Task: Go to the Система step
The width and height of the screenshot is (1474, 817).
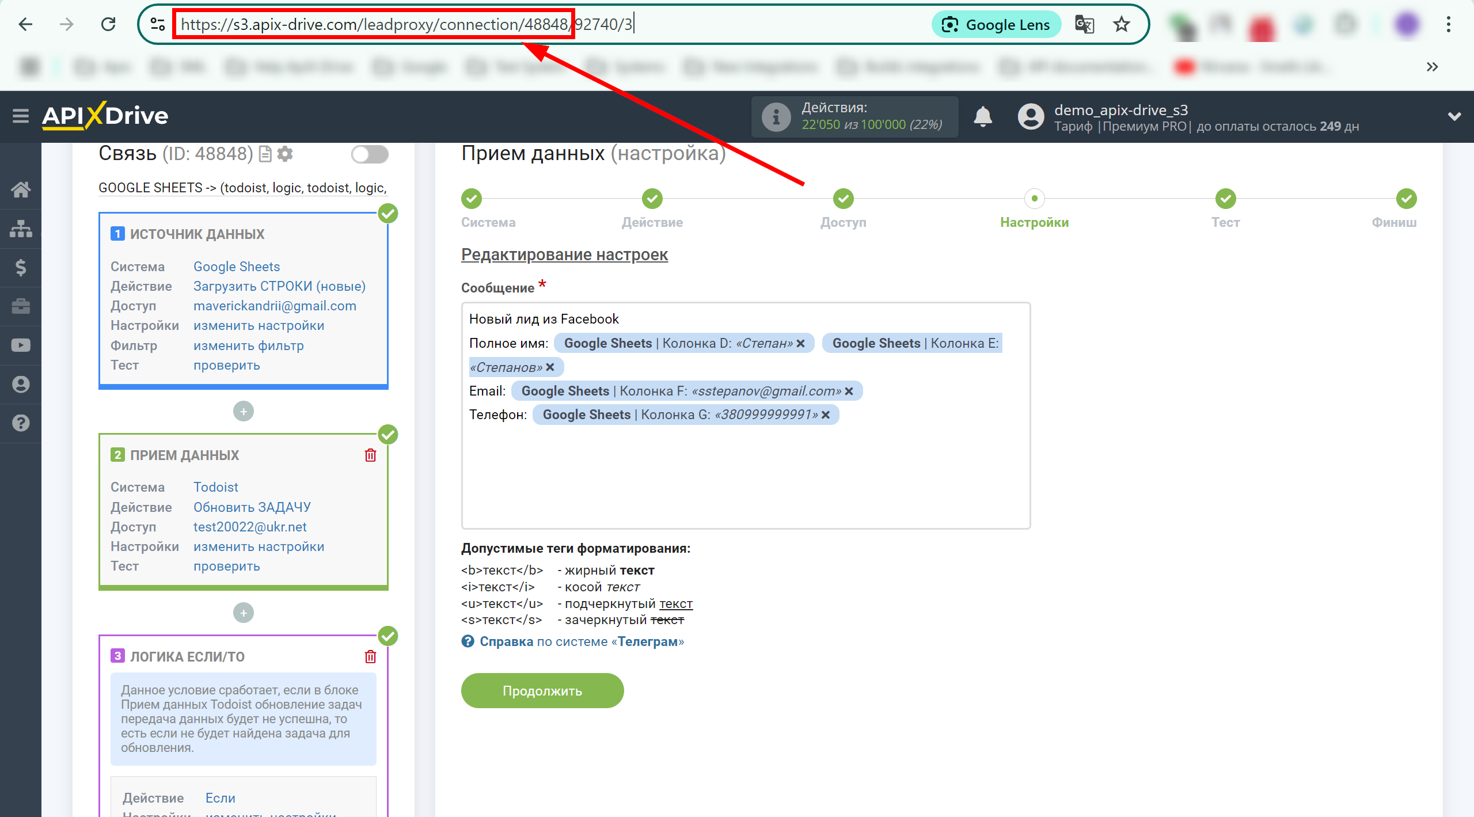Action: tap(472, 199)
